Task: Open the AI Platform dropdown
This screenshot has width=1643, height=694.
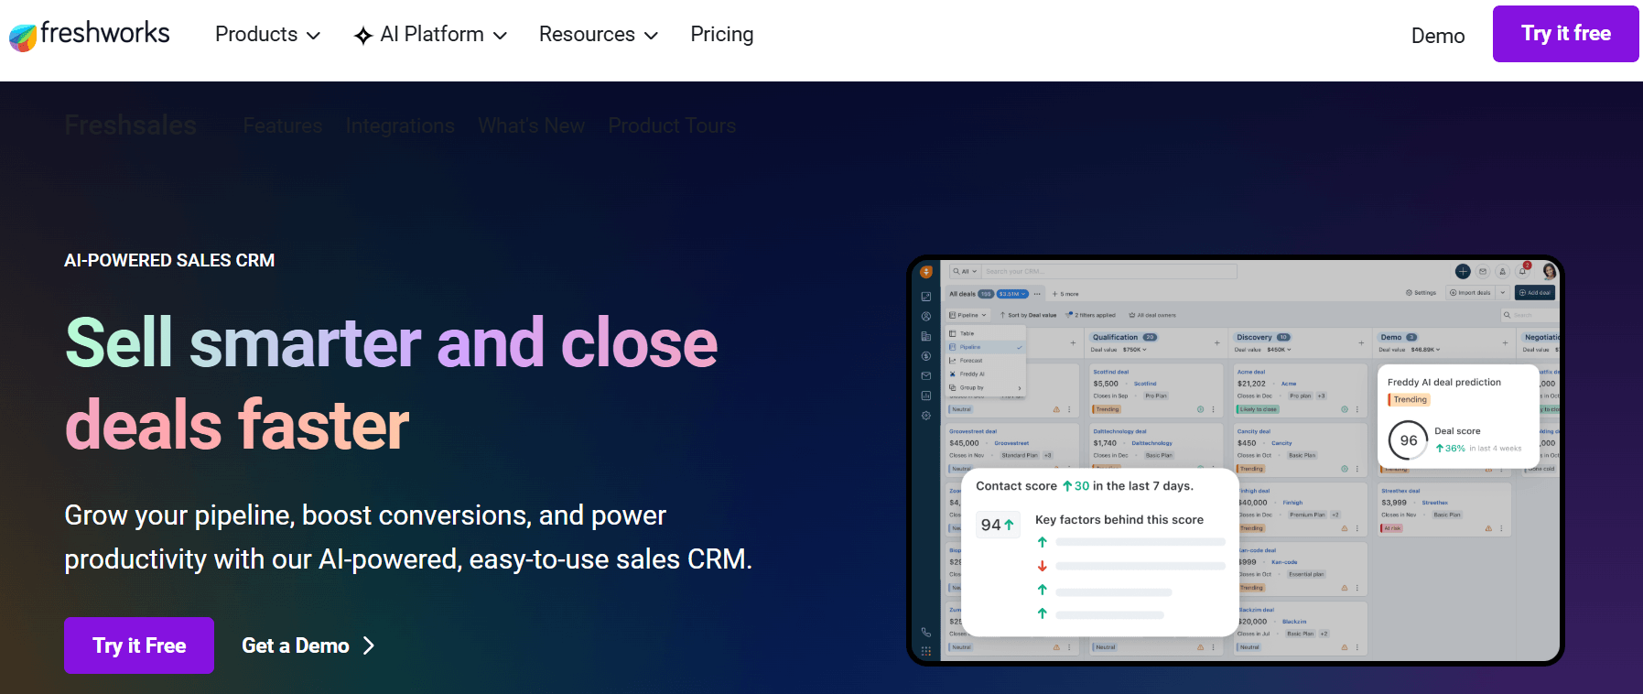Action: pyautogui.click(x=430, y=35)
